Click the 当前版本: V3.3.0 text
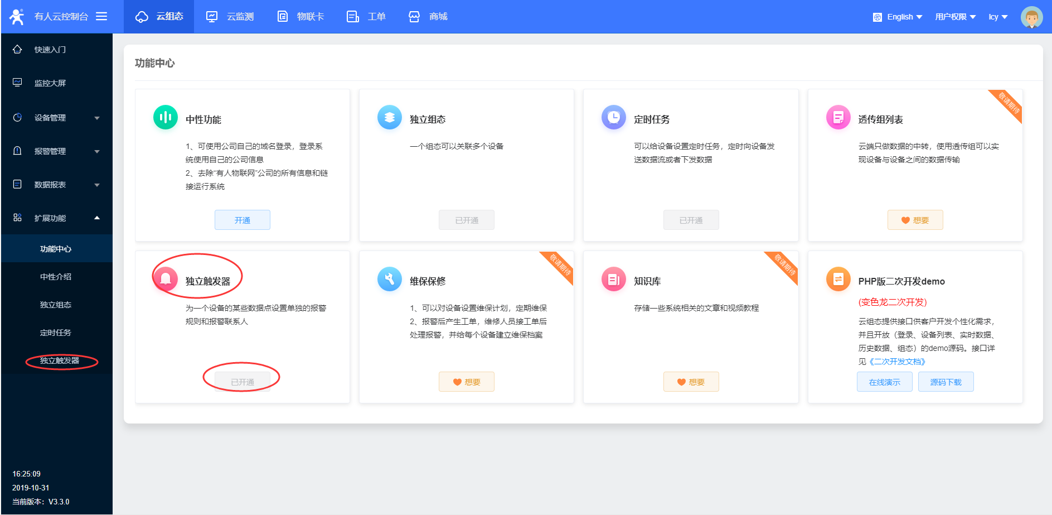This screenshot has height=515, width=1052. [x=41, y=502]
